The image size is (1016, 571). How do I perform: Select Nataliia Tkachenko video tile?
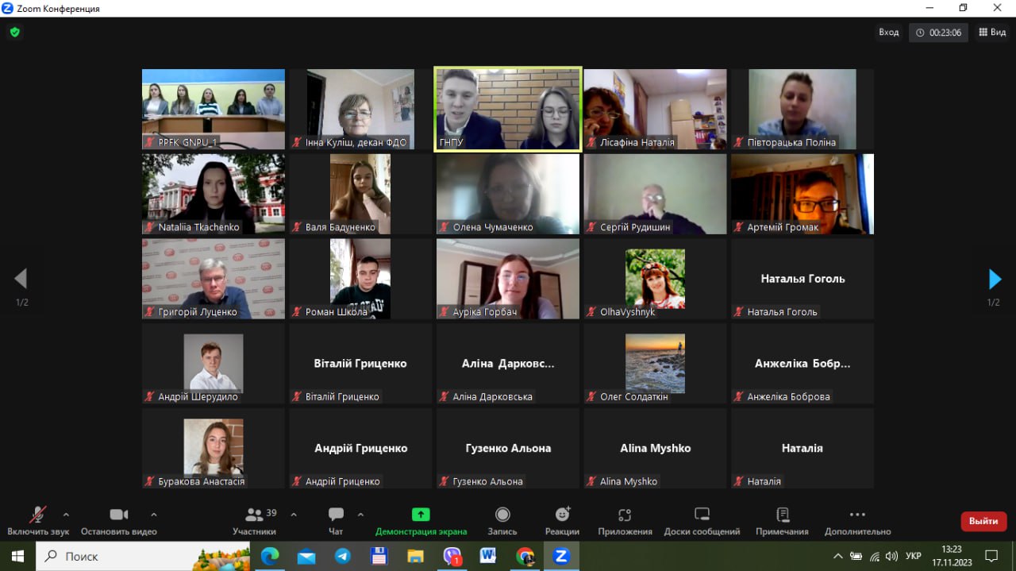point(214,195)
